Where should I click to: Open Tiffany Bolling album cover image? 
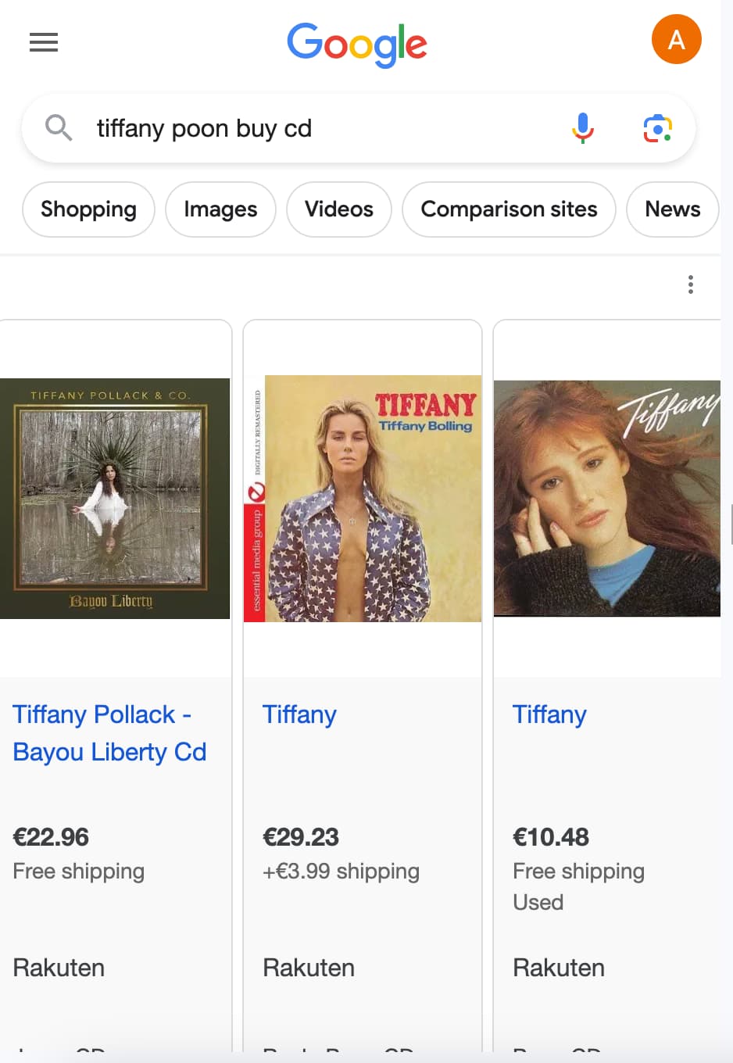coord(363,499)
